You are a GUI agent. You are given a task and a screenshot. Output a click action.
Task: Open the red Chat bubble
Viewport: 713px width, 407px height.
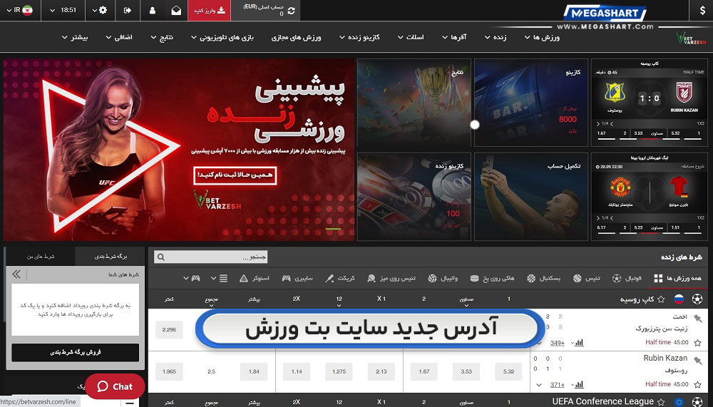tap(115, 386)
